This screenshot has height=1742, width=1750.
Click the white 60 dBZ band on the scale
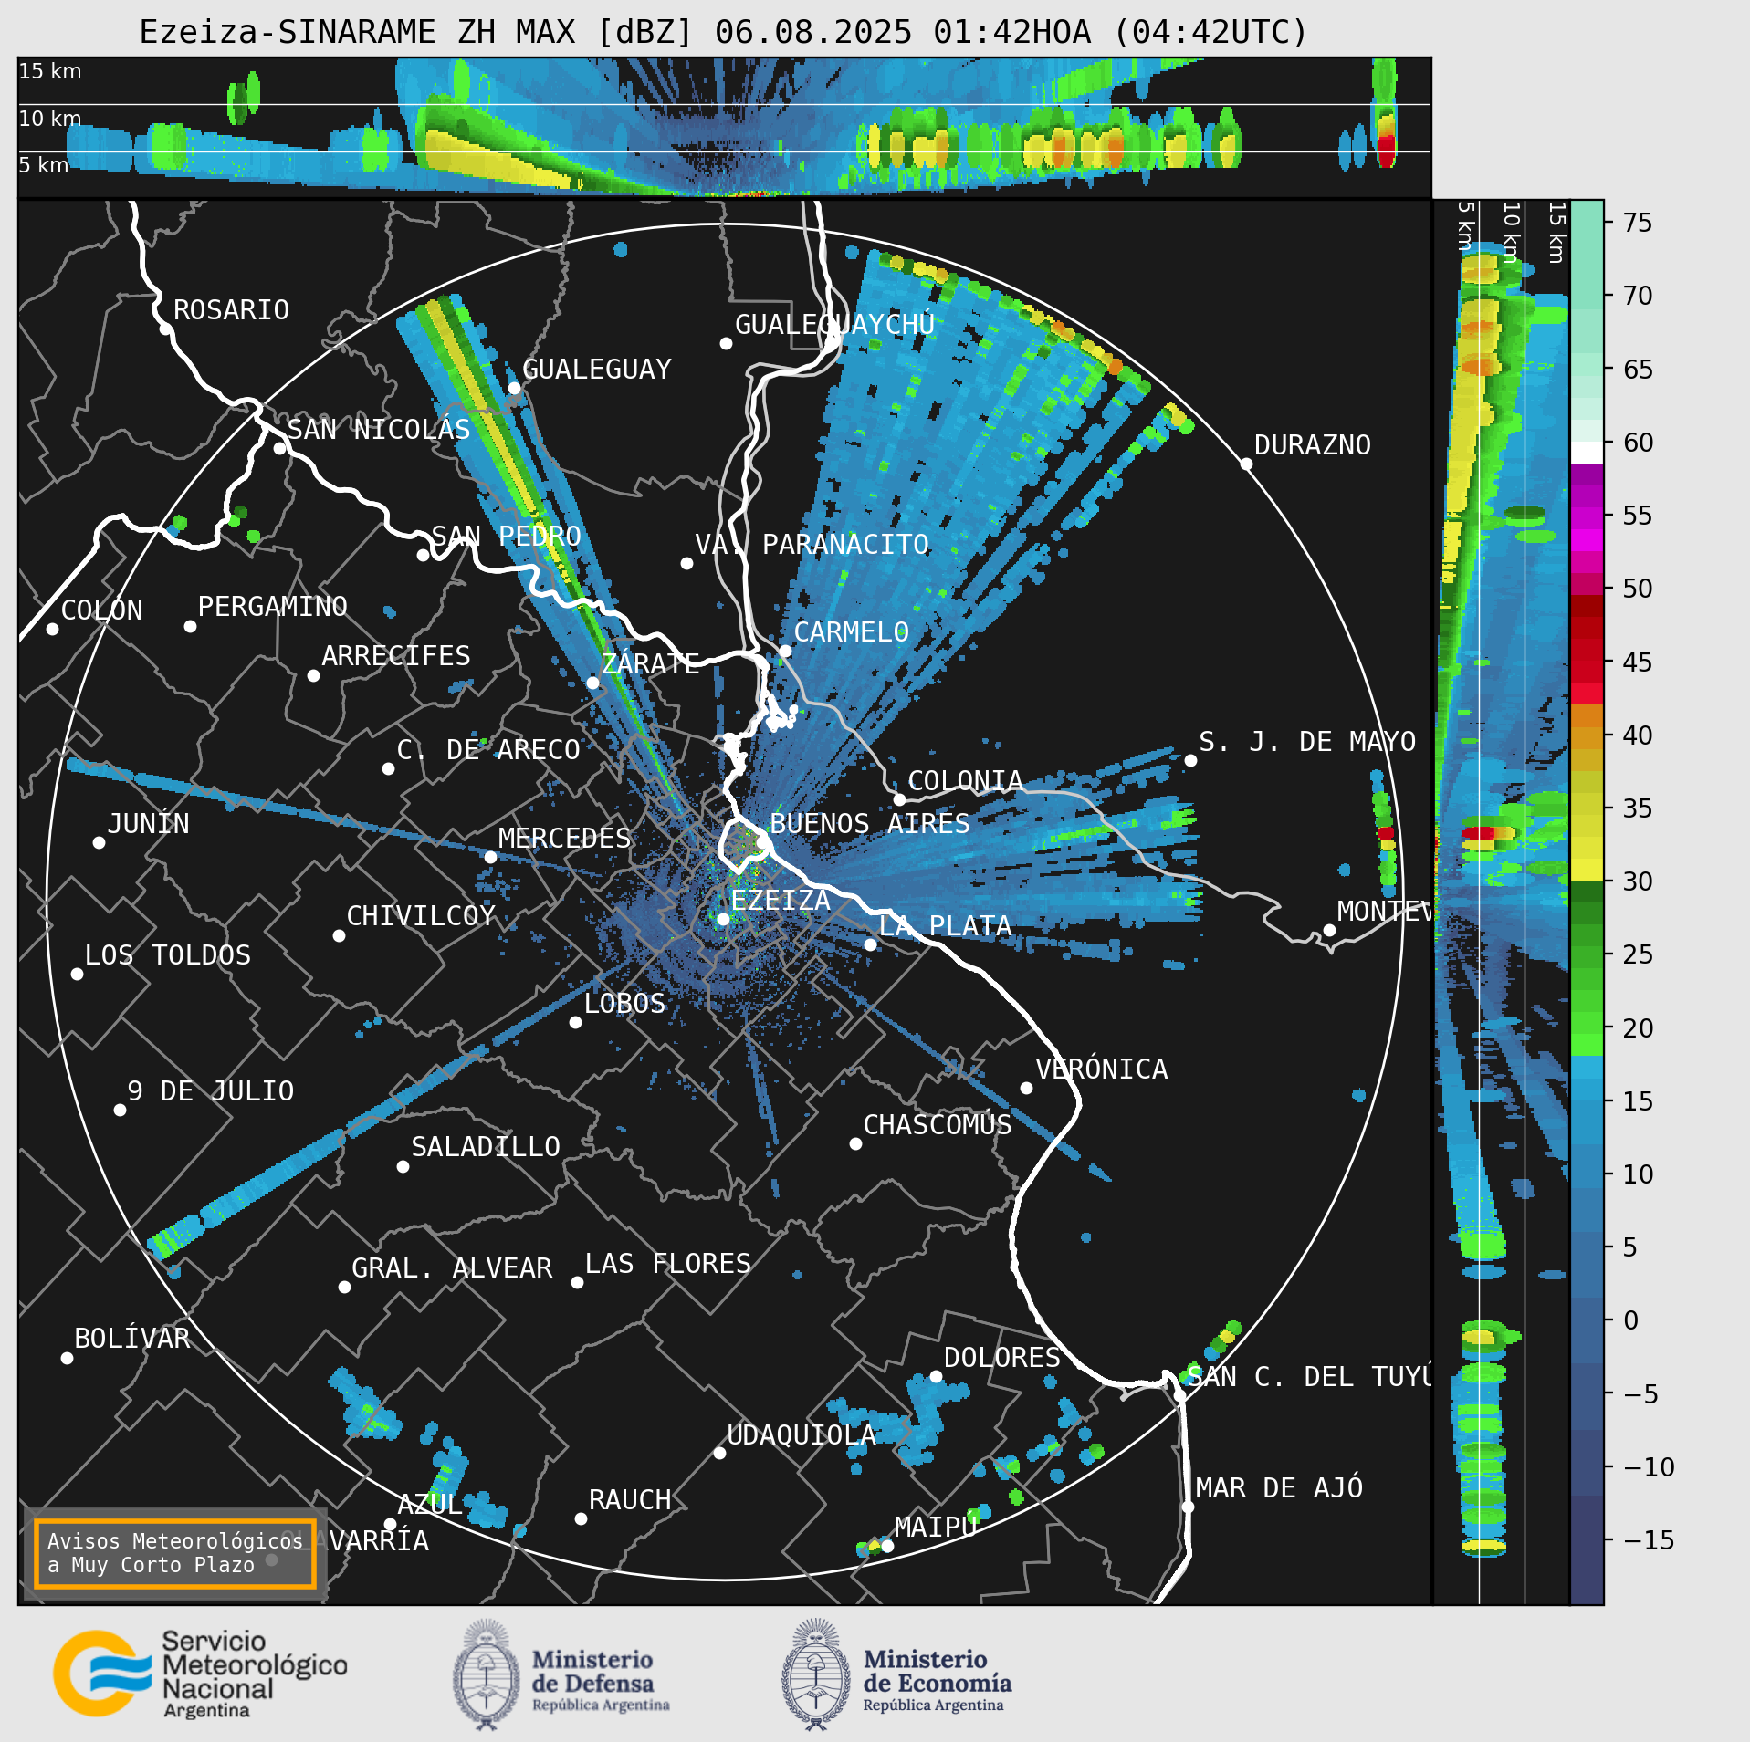(x=1587, y=453)
